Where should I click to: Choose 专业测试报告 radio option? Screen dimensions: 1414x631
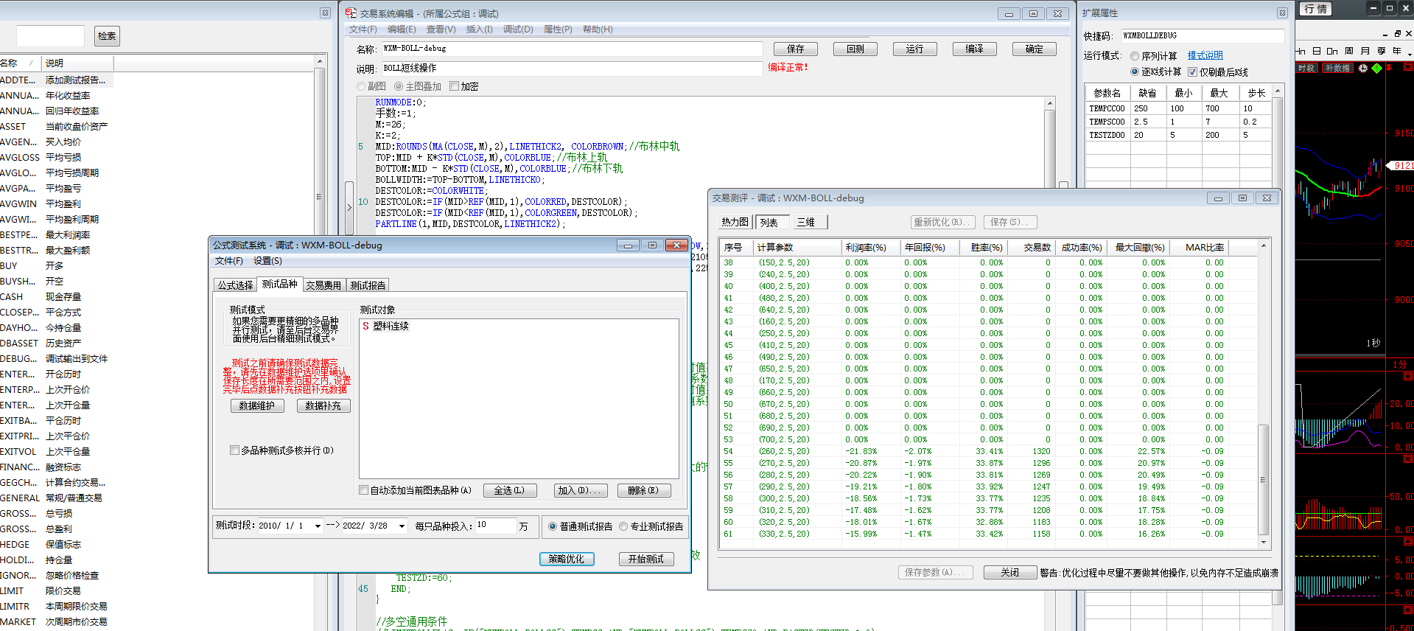[623, 526]
